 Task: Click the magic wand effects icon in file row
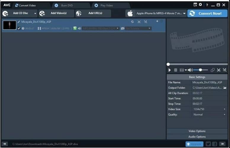tap(146, 22)
